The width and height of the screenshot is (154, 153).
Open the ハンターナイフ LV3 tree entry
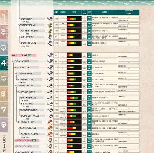(x=23, y=67)
